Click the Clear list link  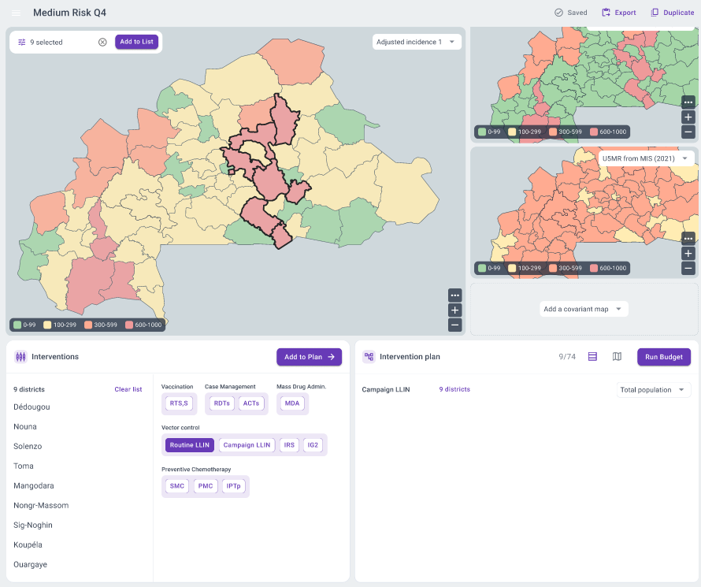[x=128, y=389]
